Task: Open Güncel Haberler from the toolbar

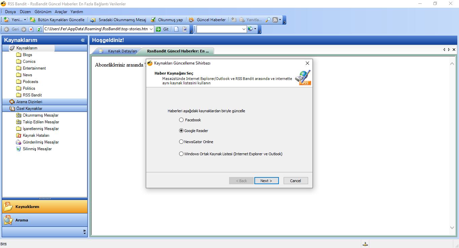Action: [x=207, y=20]
